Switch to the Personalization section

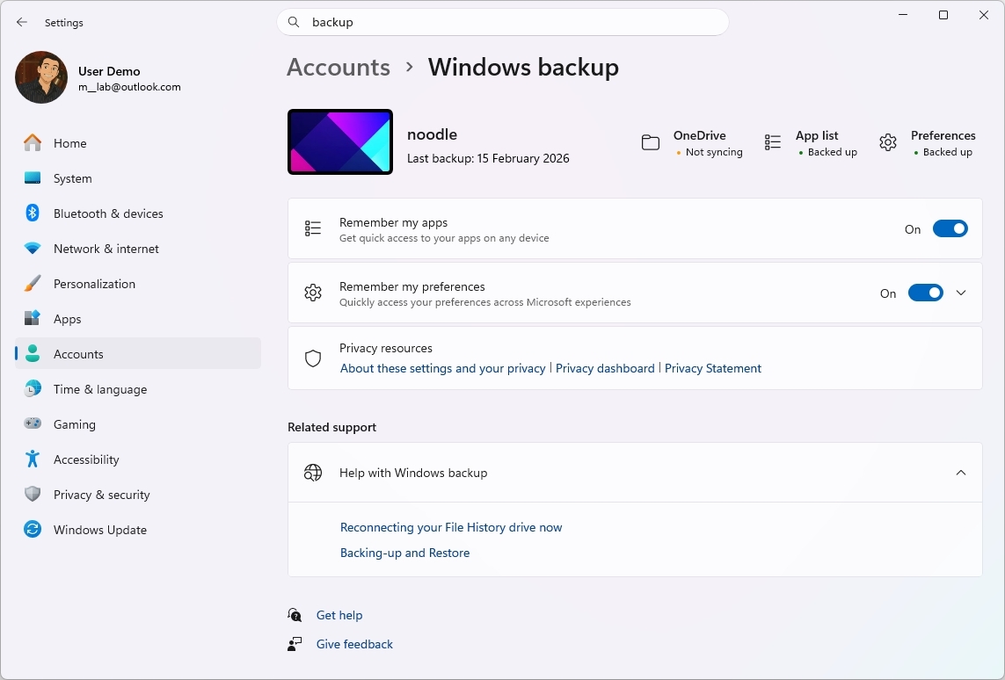tap(33, 284)
